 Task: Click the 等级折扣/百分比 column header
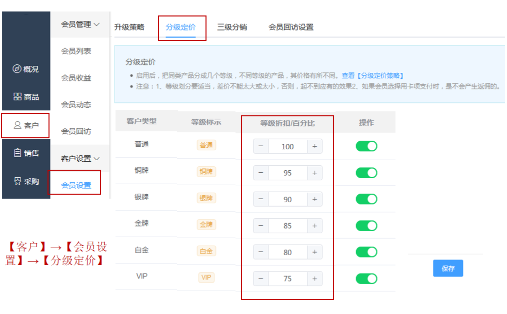[287, 123]
